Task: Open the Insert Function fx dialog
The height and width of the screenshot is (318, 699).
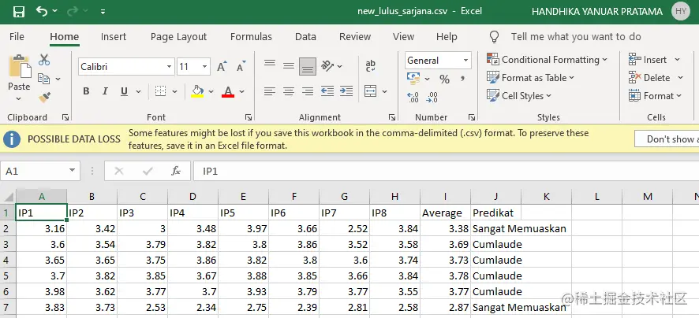Action: 176,171
